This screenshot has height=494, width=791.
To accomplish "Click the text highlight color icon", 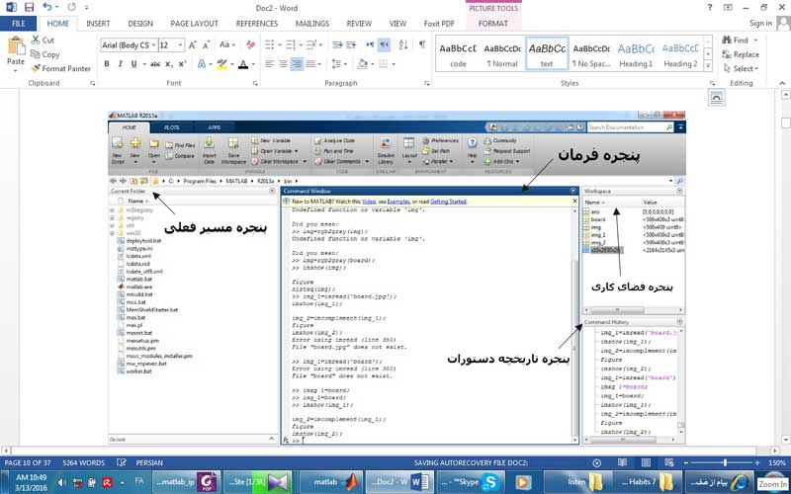I will (221, 64).
